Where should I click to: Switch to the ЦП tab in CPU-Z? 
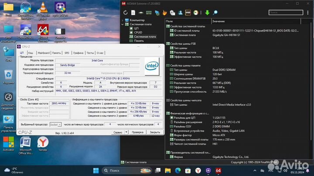click(x=22, y=53)
